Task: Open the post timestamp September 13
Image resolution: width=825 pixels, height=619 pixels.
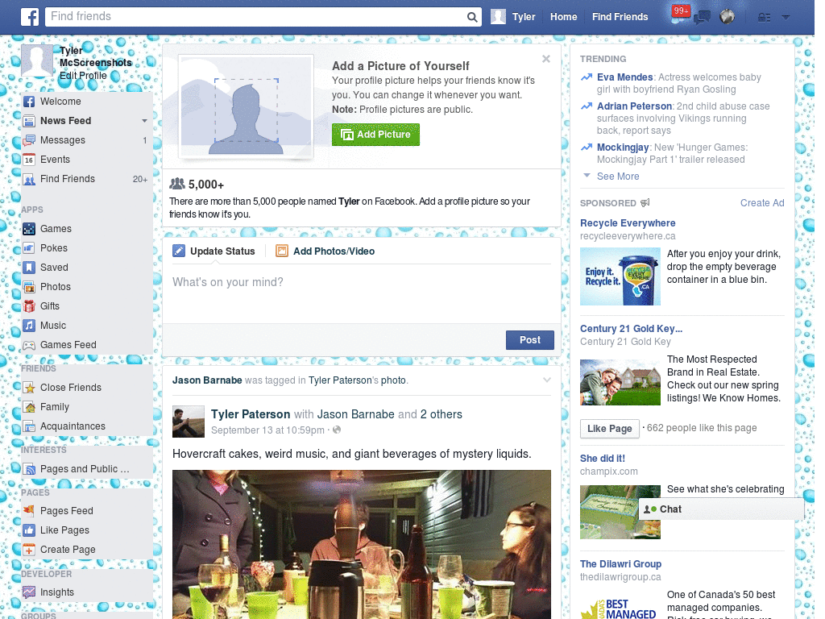Action: [267, 430]
